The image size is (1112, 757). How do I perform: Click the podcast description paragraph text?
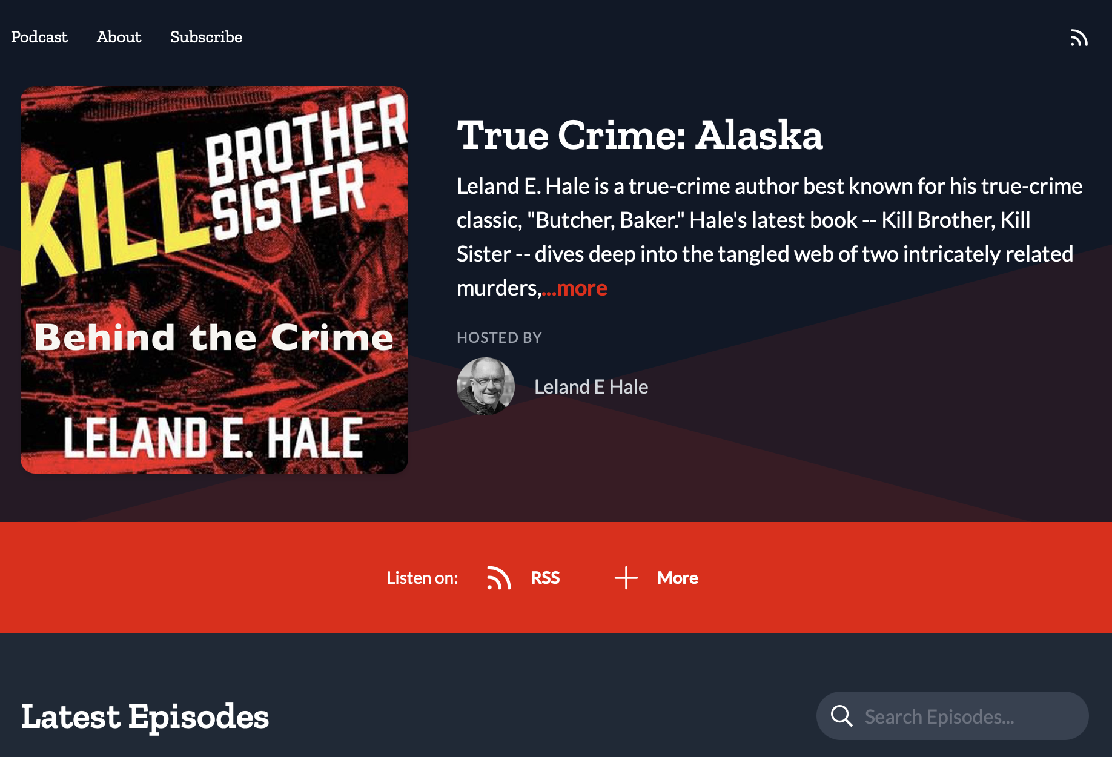(x=769, y=237)
